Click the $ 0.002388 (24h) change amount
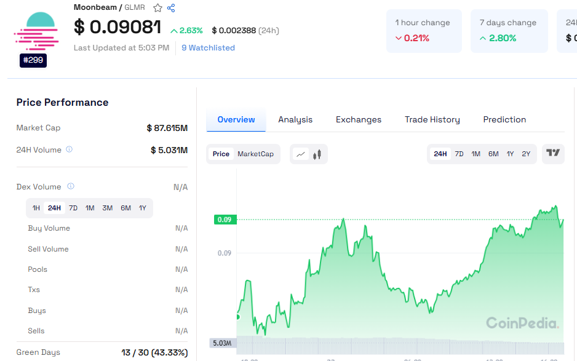Viewport: 577px width, 361px height. tap(245, 31)
